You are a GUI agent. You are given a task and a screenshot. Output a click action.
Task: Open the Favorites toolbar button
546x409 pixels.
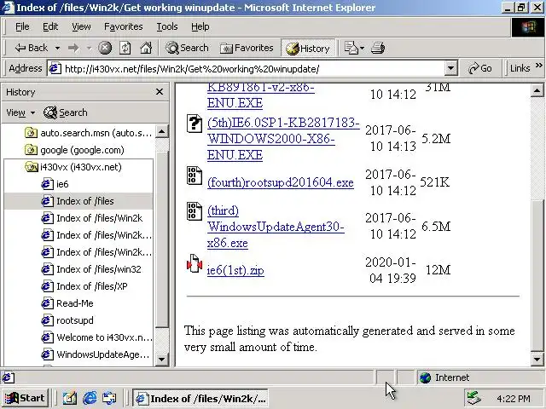coord(247,48)
